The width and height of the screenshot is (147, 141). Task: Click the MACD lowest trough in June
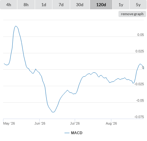(53, 112)
